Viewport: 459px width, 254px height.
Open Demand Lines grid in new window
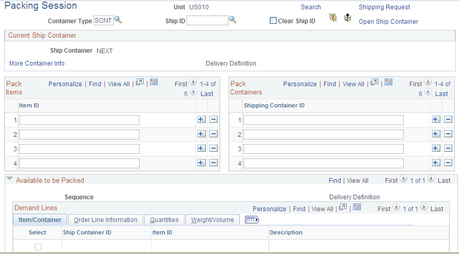click(343, 207)
